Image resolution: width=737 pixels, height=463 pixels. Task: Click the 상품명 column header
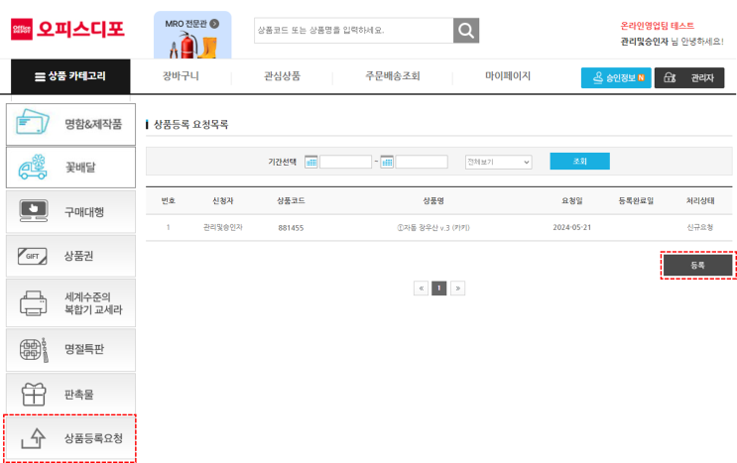[x=433, y=201]
